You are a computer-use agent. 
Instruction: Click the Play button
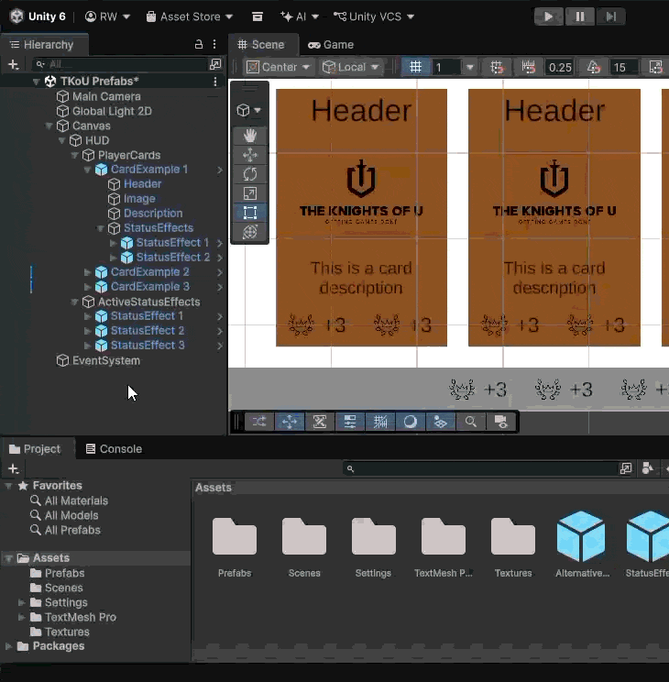(x=549, y=16)
